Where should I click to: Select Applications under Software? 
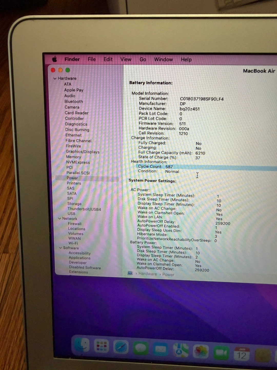point(80,258)
